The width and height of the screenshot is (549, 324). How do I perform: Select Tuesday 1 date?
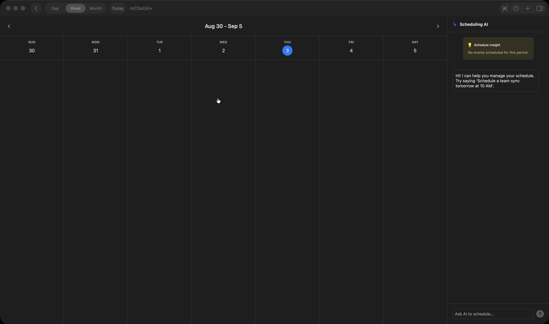click(160, 51)
